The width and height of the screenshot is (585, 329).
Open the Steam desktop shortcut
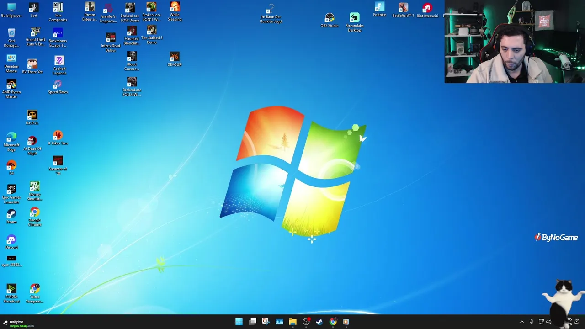11,217
